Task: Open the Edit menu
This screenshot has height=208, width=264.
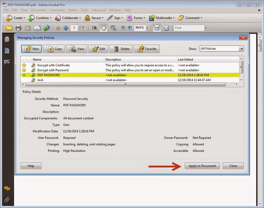Action: pyautogui.click(x=15, y=10)
